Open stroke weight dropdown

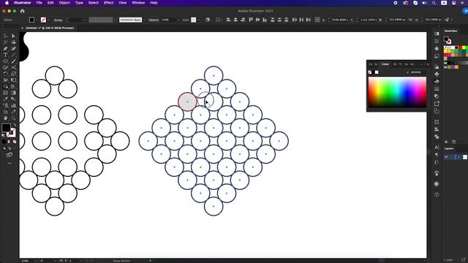(x=85, y=20)
